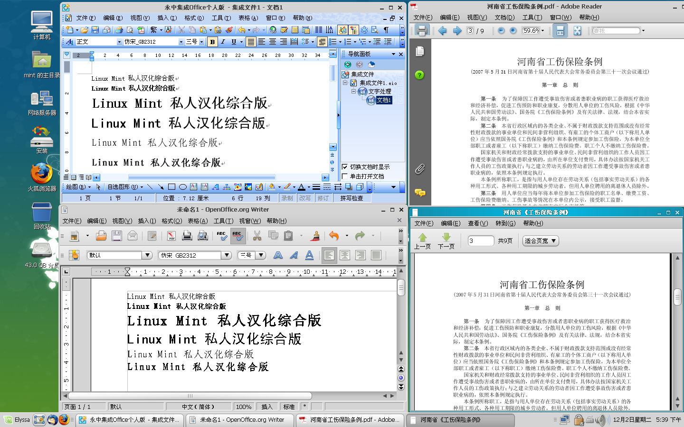Show paragraph marks (¶) in EIOffice
The width and height of the screenshot is (684, 427).
tap(386, 30)
